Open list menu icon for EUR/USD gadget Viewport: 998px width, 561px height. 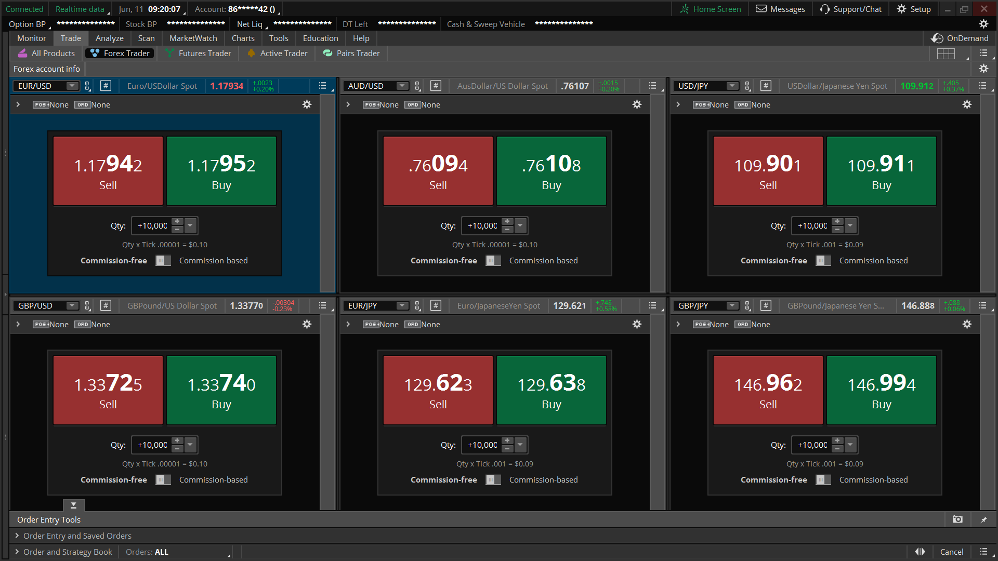[x=322, y=86]
